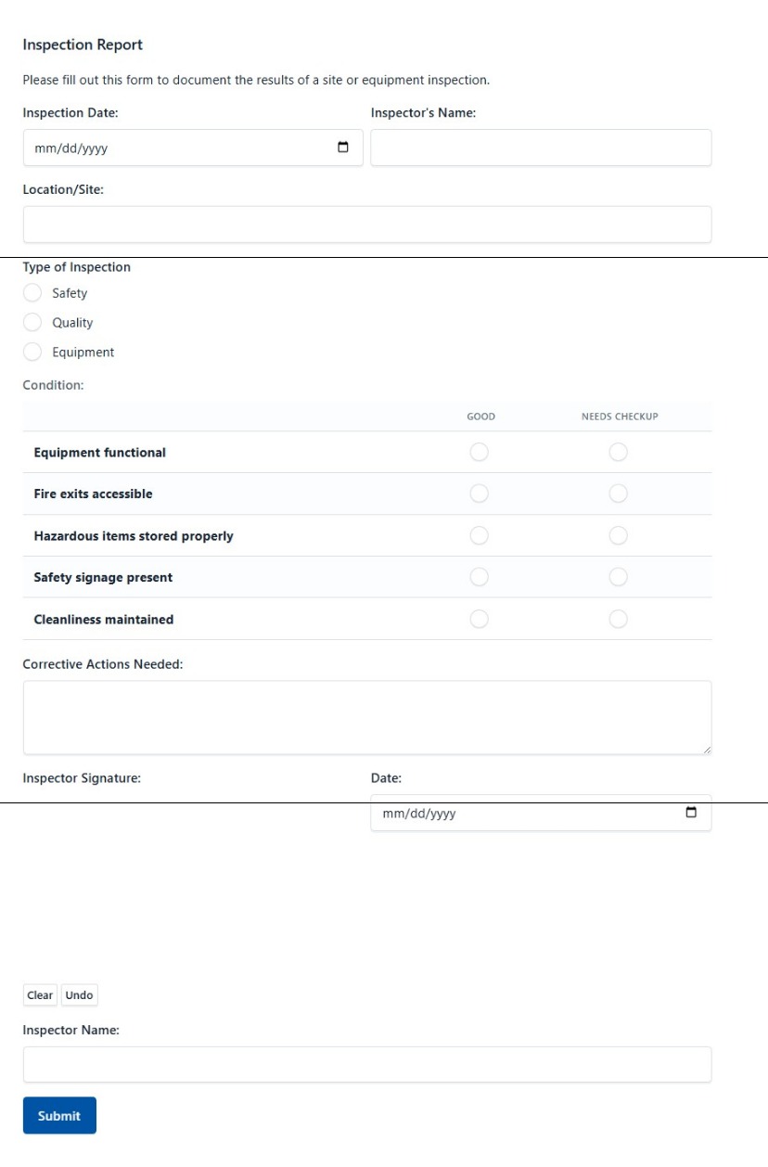Submit the inspection report form
Screen dimensions: 768x1167
tap(59, 1116)
